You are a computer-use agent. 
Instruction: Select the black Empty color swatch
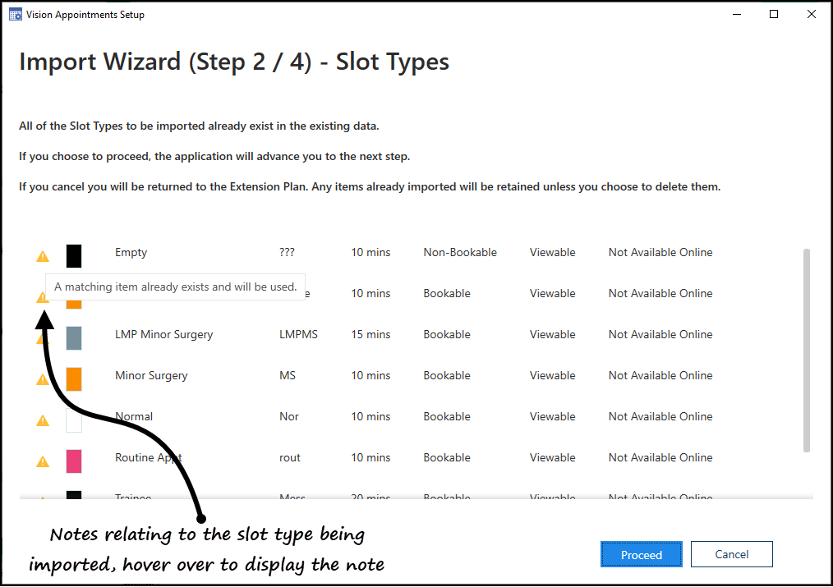pos(74,255)
